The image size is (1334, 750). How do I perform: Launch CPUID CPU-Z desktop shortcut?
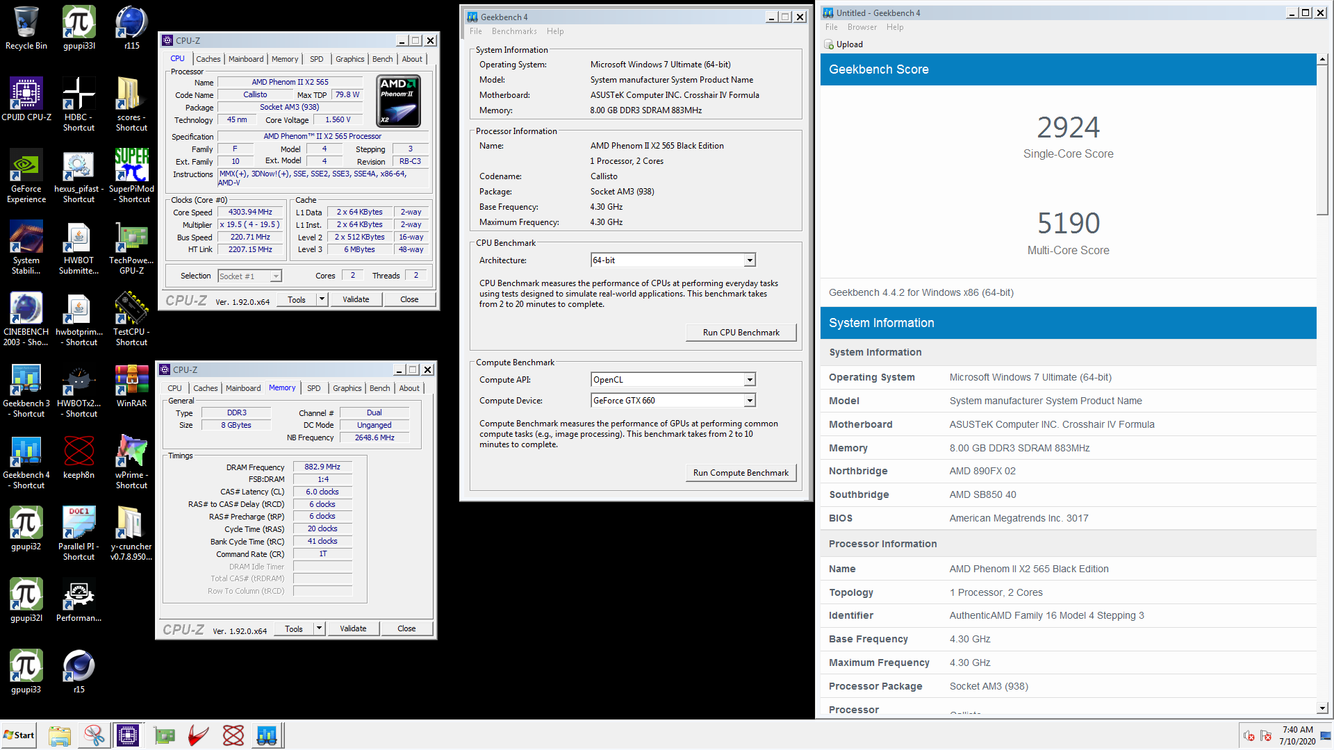point(26,99)
